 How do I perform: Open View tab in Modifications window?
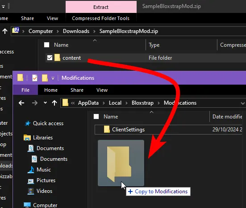click(102, 90)
